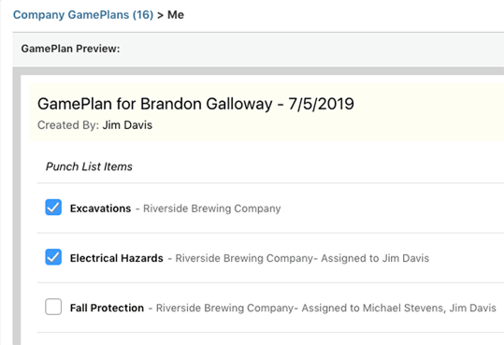Click the Punch List Items heading
Screen dimensions: 504x345
[89, 166]
